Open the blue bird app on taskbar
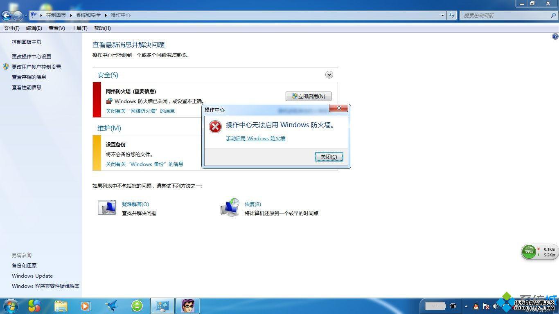 pyautogui.click(x=111, y=306)
